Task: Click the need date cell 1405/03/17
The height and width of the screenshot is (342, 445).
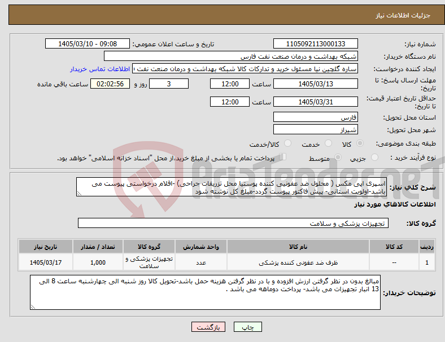Action: [46, 262]
